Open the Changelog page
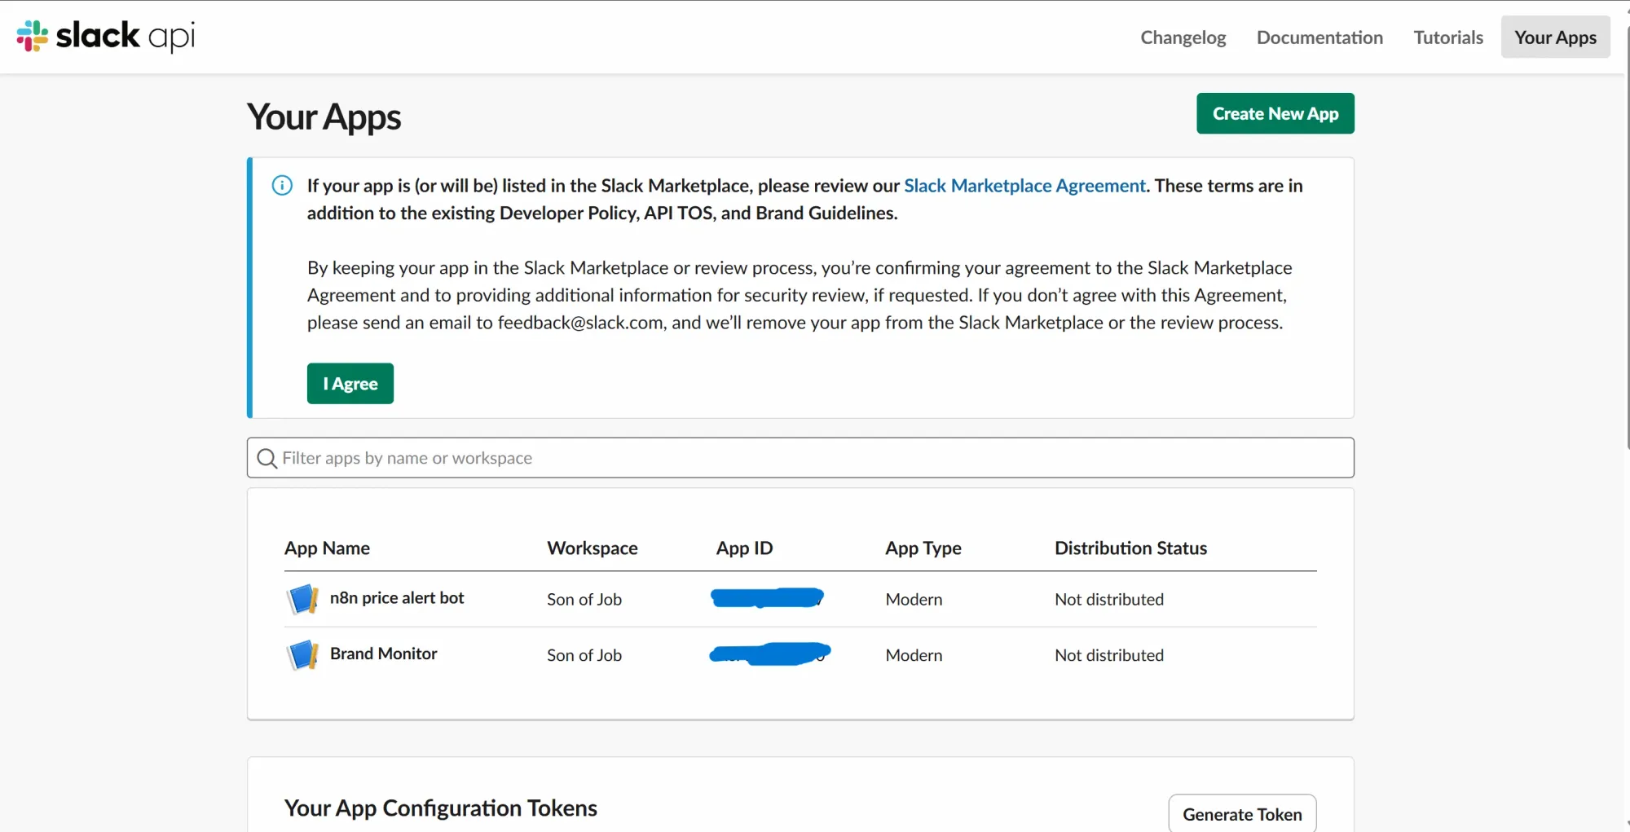Screen dimensions: 1630x832 coord(1183,37)
